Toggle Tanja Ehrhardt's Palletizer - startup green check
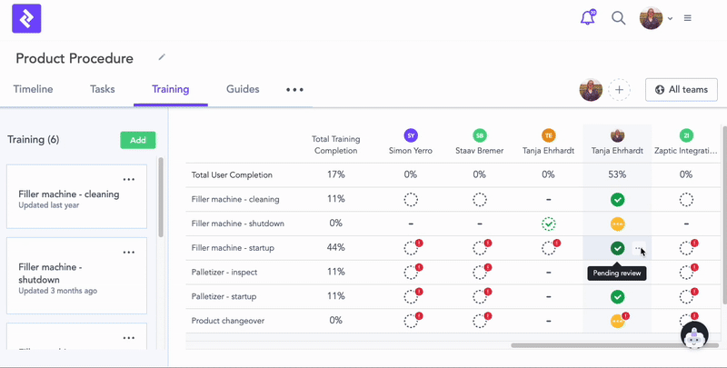This screenshot has height=368, width=727. 617,296
